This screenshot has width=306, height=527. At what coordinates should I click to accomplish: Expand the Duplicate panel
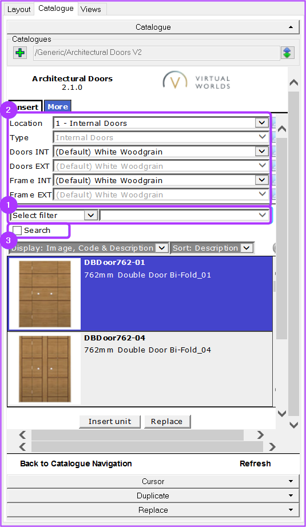coord(153,496)
